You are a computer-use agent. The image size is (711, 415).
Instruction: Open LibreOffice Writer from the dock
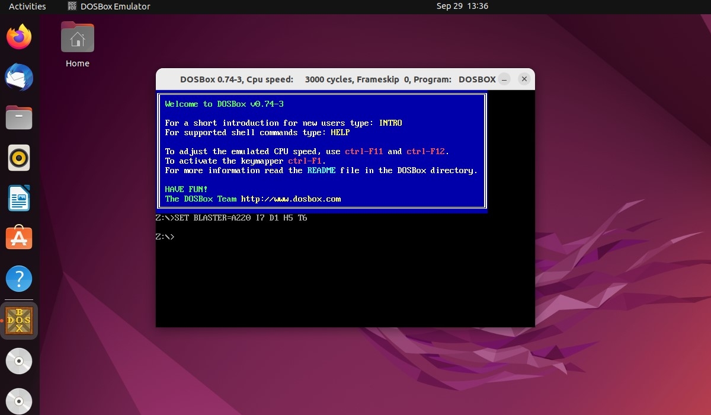(x=19, y=198)
